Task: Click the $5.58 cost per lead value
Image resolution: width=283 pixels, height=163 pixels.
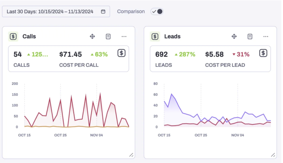Action: click(214, 54)
